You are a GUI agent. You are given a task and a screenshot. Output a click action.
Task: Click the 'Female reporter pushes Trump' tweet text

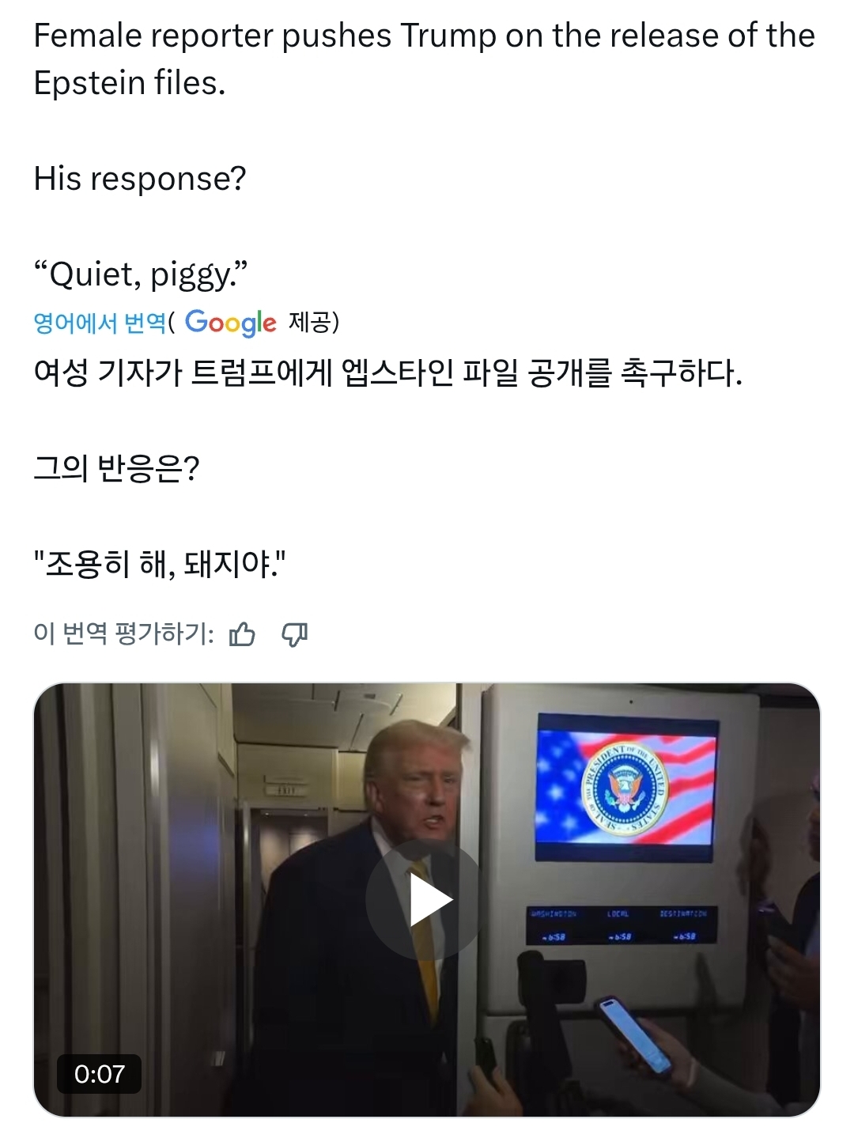424,36
